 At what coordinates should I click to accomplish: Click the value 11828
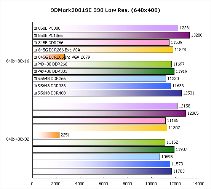[180, 50]
